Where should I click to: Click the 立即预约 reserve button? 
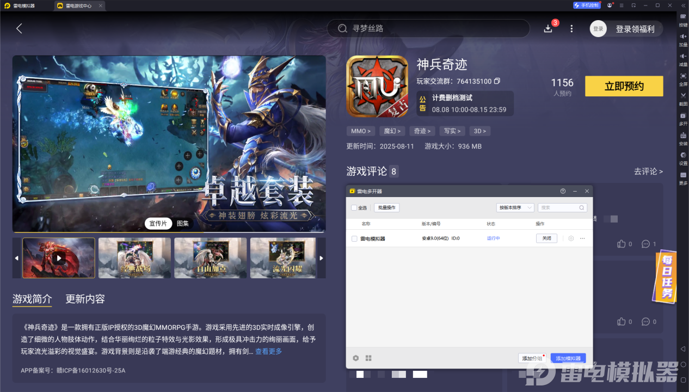pos(624,86)
